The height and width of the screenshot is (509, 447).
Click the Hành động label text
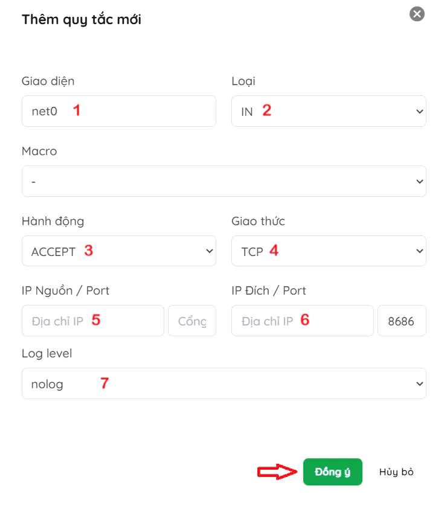tap(53, 221)
